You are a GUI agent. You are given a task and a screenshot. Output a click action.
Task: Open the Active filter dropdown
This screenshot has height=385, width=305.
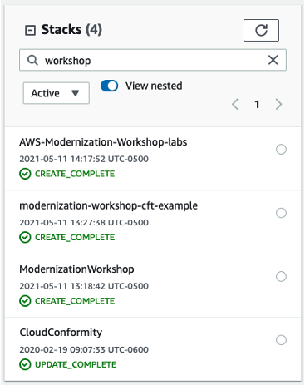[x=56, y=93]
